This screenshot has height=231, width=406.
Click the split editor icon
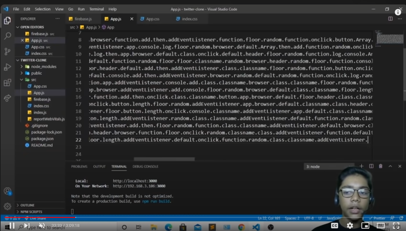(390, 19)
